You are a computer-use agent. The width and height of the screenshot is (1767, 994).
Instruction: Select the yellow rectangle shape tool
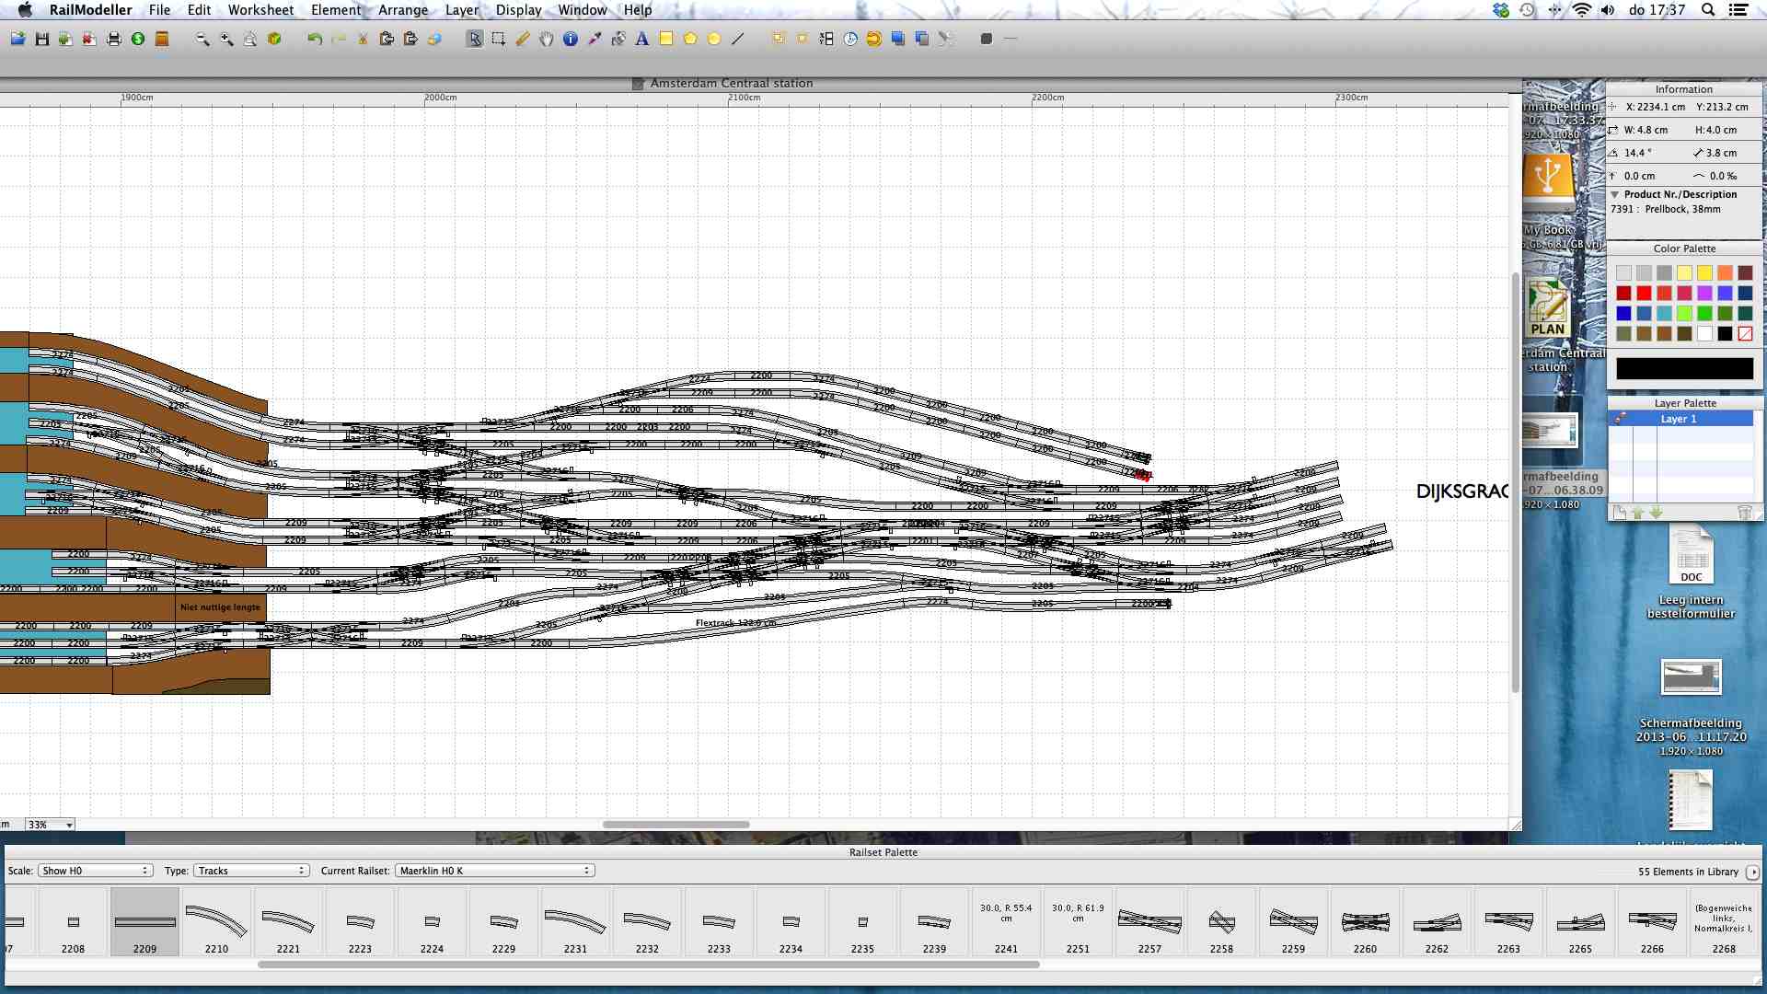666,39
